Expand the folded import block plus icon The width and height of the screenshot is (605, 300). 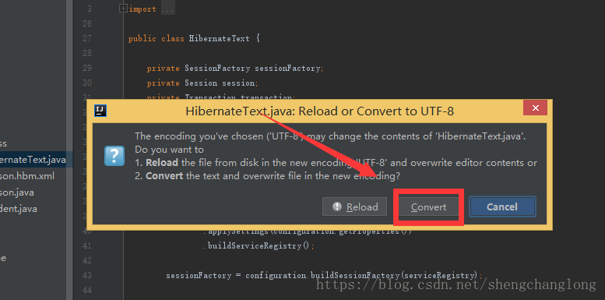coord(123,8)
